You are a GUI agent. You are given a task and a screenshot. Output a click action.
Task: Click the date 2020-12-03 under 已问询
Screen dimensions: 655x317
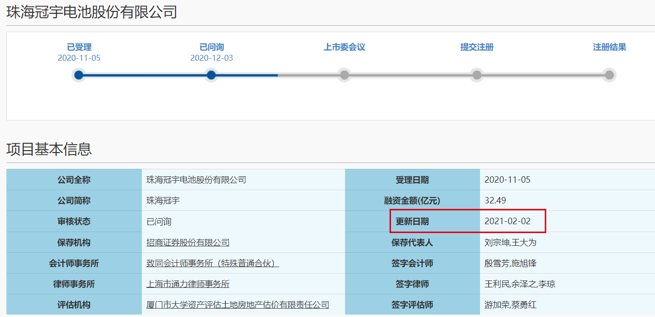pyautogui.click(x=212, y=58)
